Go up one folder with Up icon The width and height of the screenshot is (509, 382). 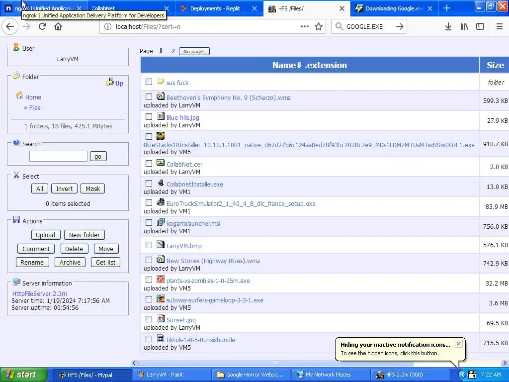[115, 83]
